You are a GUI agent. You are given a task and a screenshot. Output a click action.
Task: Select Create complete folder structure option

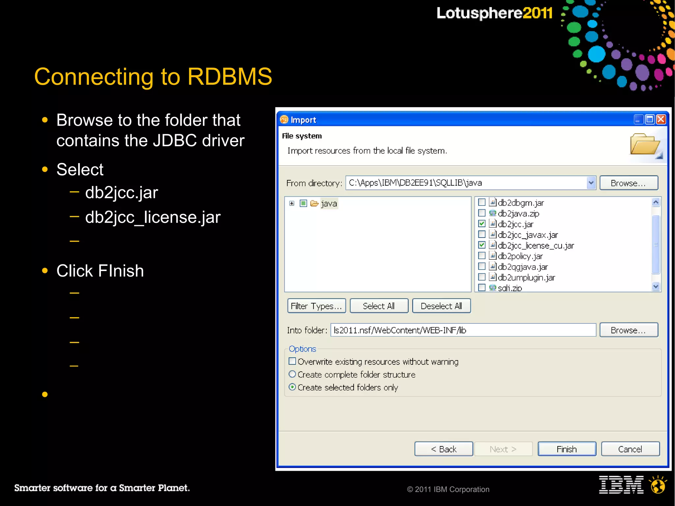coord(292,374)
